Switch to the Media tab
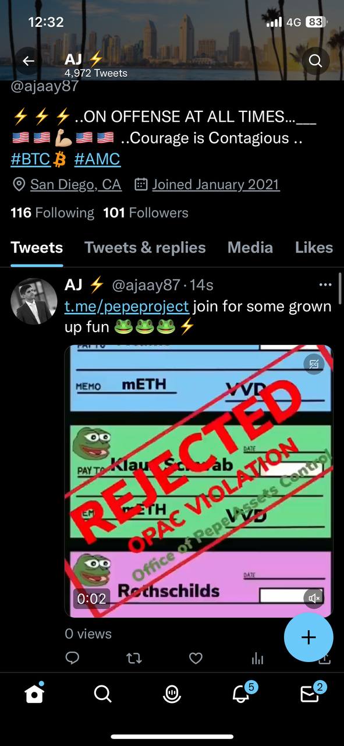Image resolution: width=344 pixels, height=746 pixels. [x=250, y=248]
